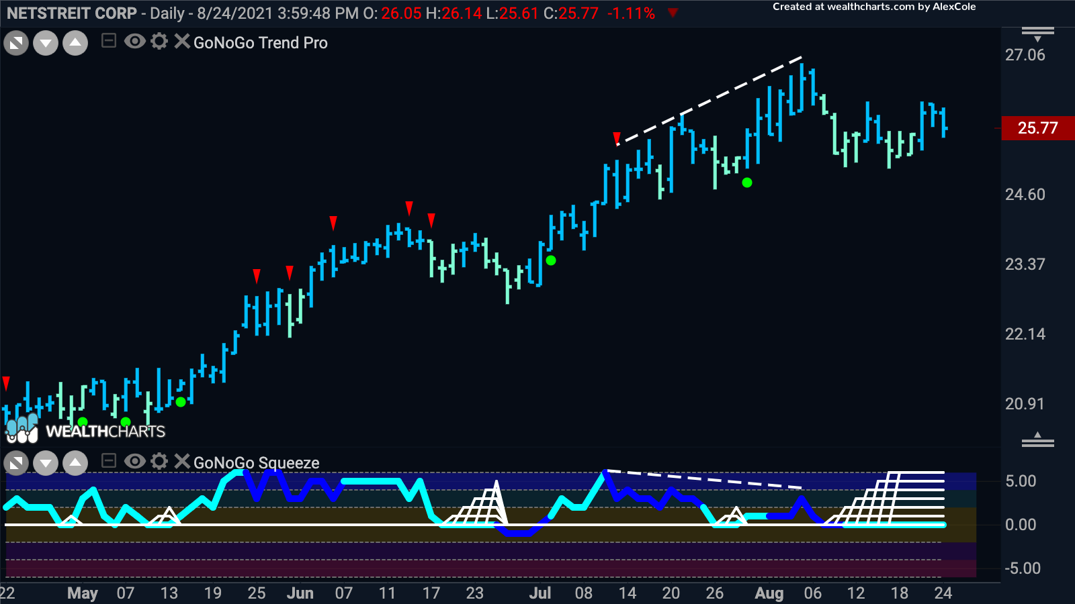
Task: Click diagonal resize icon in Trend Pro panel
Action: click(x=16, y=44)
